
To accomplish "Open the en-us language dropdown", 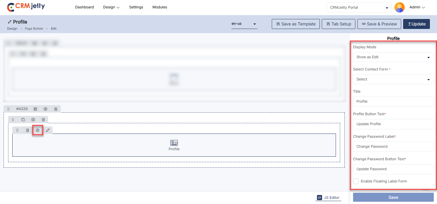I will (244, 24).
